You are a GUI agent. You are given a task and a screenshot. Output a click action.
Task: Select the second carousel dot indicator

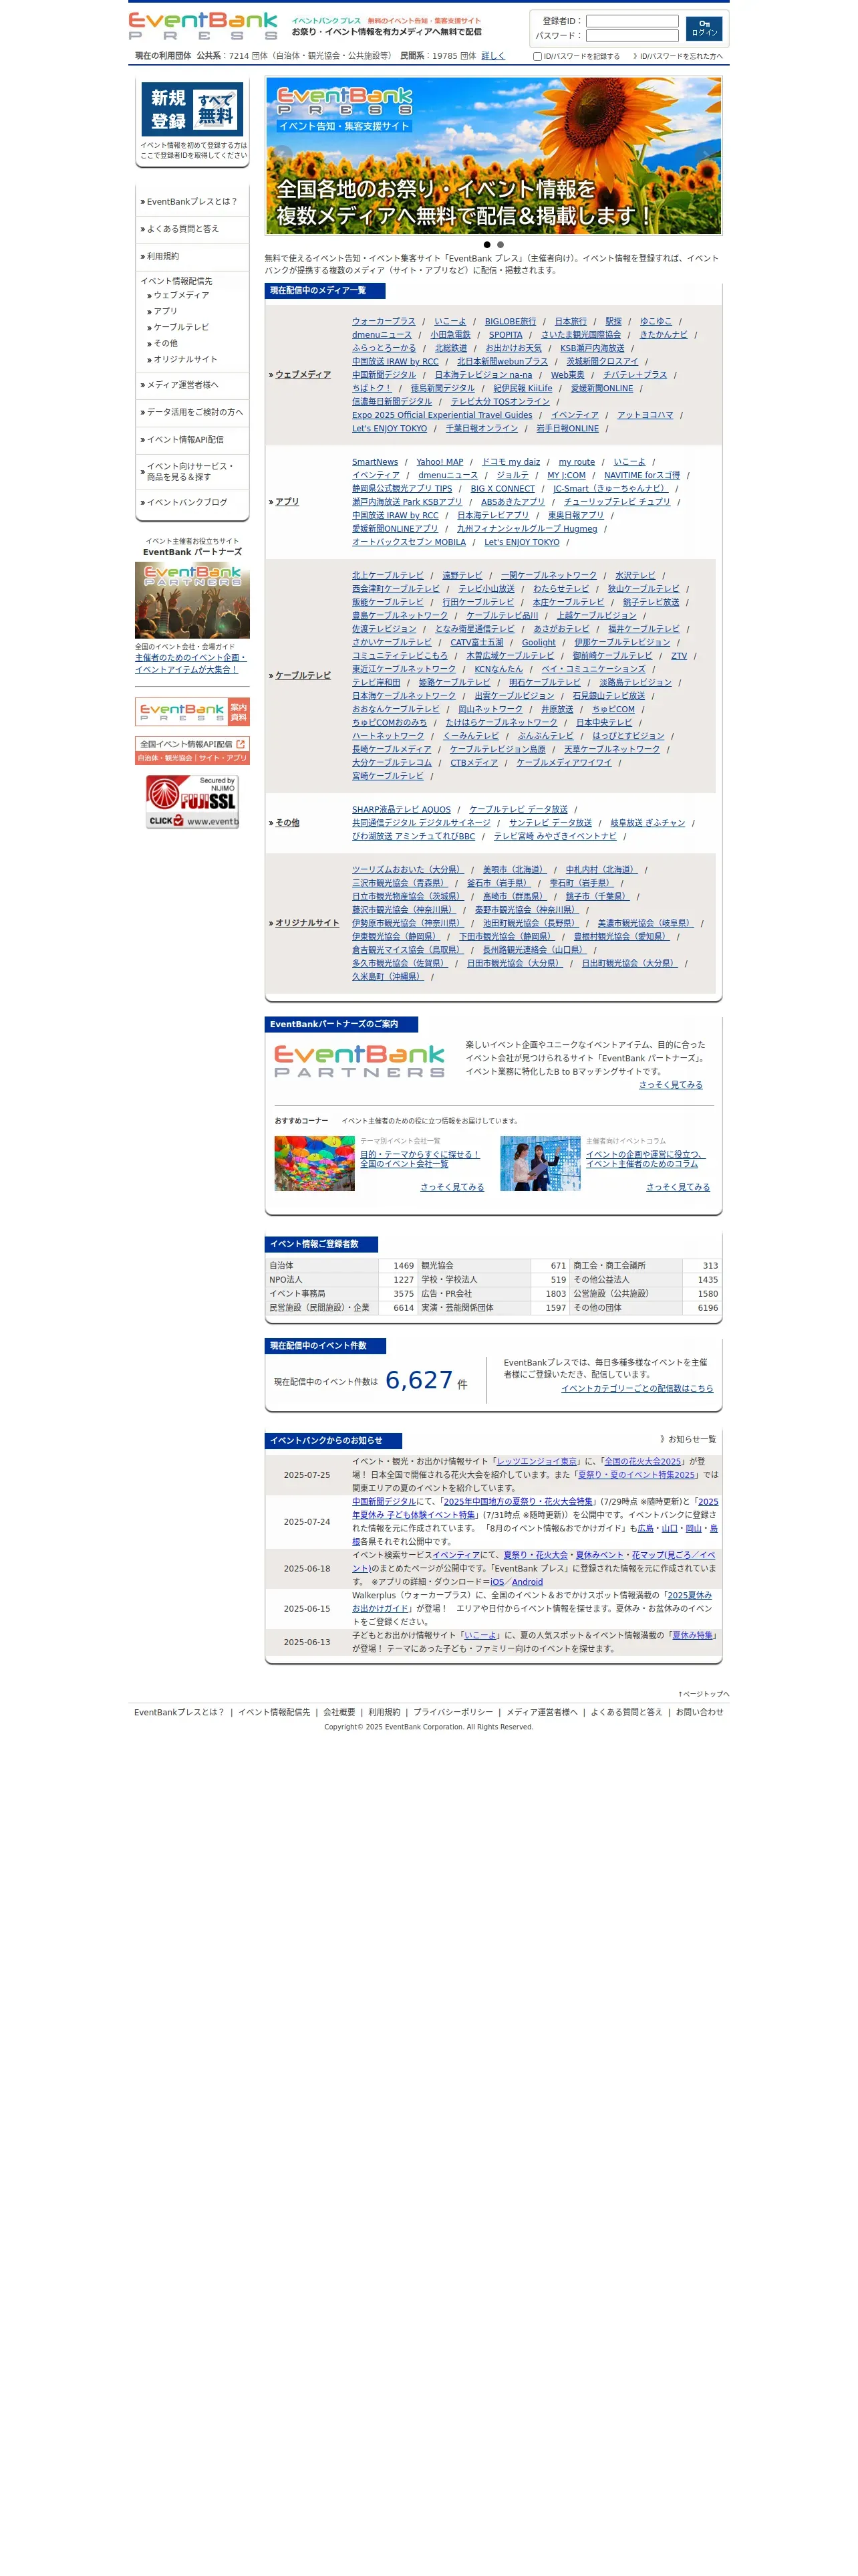(x=500, y=245)
